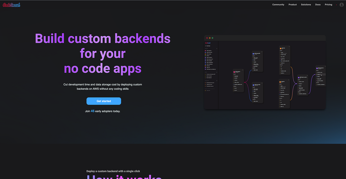Click the New Stack icon in the sidebar
This screenshot has width=346, height=179.
[205, 46]
